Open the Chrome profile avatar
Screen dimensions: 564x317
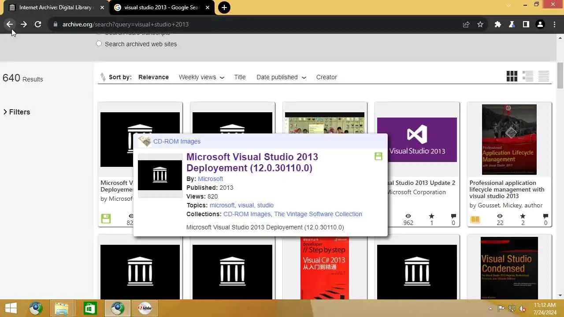540,24
